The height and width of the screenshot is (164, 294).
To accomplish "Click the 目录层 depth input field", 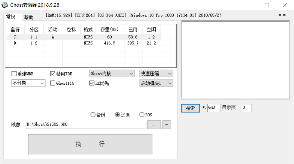I will point(247,108).
